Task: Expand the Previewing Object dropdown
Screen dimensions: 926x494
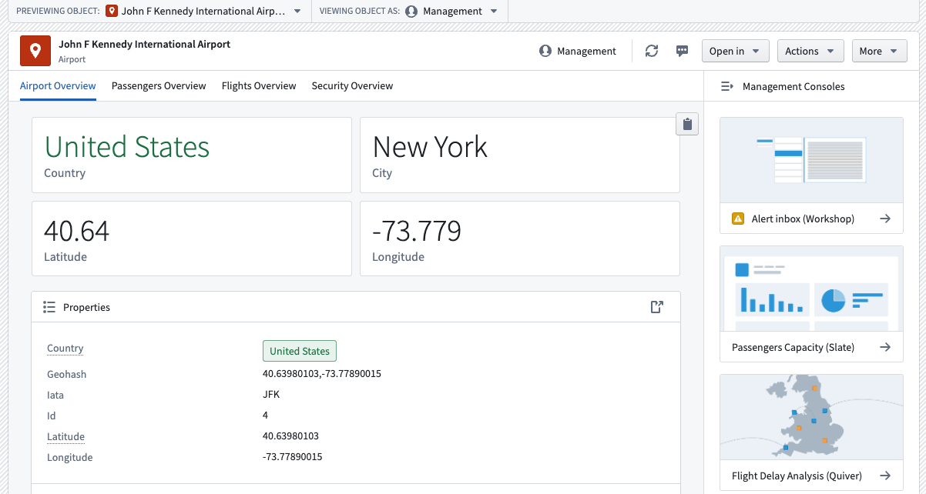Action: [x=297, y=11]
